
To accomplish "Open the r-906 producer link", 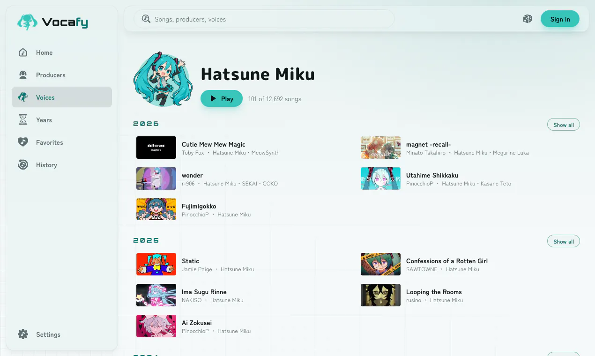I will (x=188, y=184).
